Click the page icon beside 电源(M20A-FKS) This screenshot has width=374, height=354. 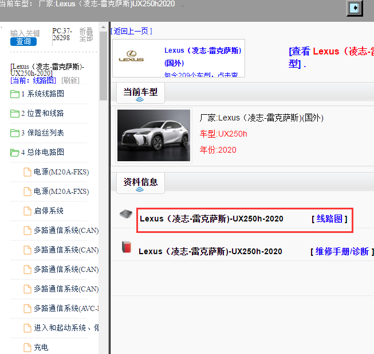pos(27,172)
